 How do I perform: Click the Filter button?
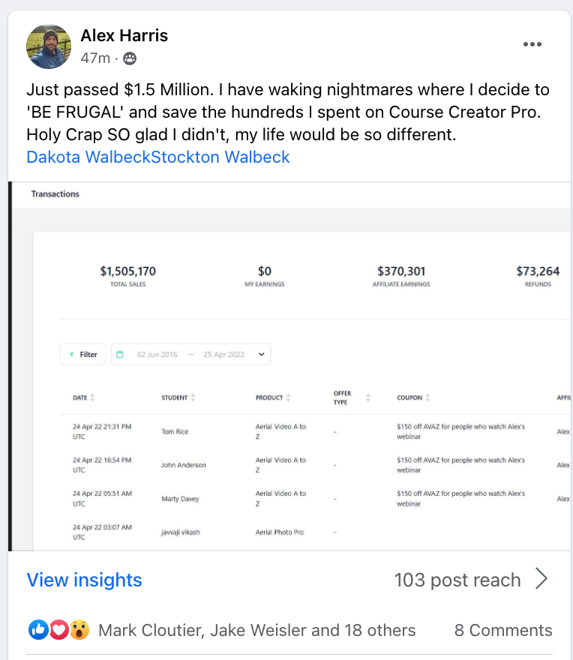(x=82, y=355)
